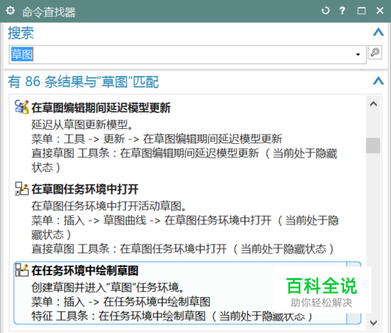Click 特征 工具条 line of last result
Viewport: 391px width, 333px height.
(x=172, y=317)
